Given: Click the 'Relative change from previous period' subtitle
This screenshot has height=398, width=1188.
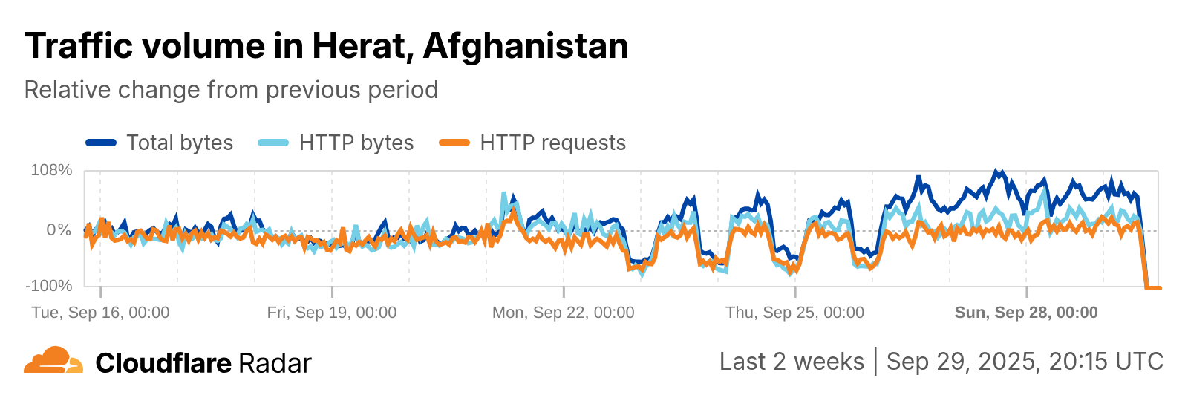Looking at the screenshot, I should (x=231, y=90).
